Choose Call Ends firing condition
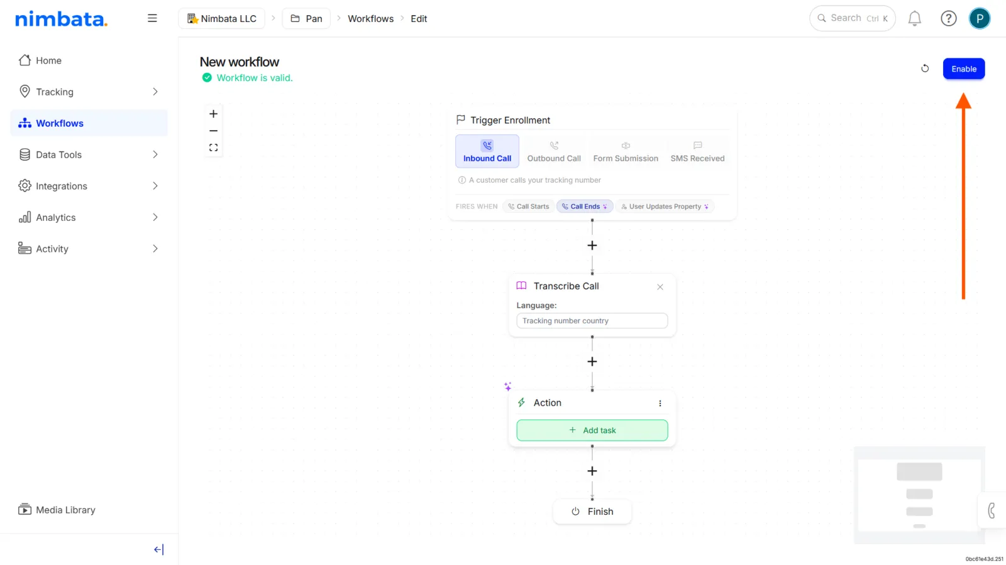 [585, 207]
